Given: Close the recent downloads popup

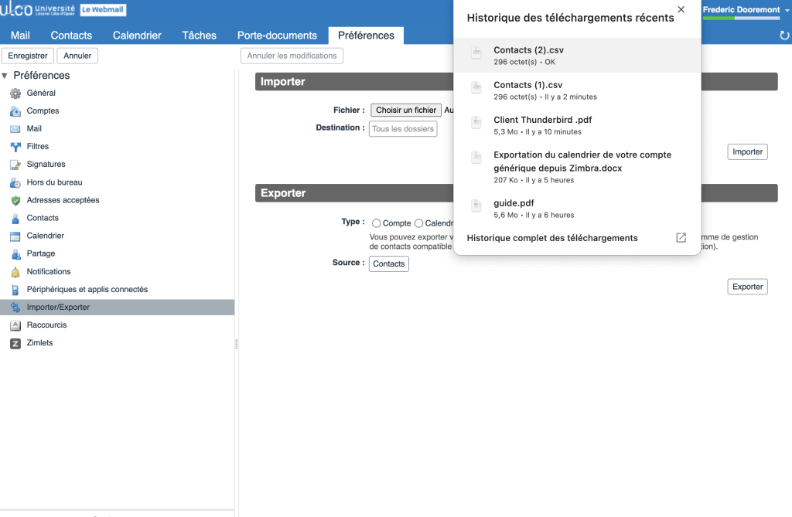Looking at the screenshot, I should point(681,9).
